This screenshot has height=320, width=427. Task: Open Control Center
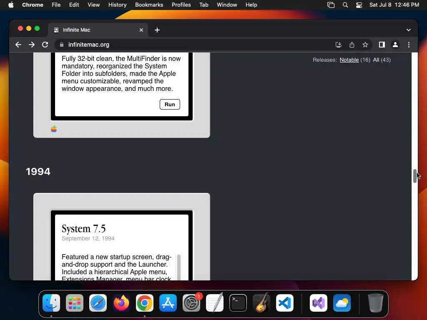[x=359, y=5]
